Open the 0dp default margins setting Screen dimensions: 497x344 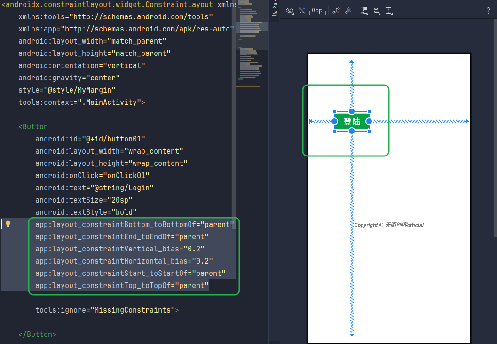[318, 10]
